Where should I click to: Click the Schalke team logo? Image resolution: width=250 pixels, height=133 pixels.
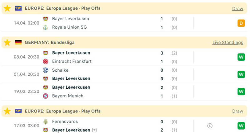point(46,70)
